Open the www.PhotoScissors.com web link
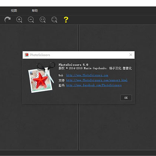The height and width of the screenshot is (156, 156). pos(87,75)
